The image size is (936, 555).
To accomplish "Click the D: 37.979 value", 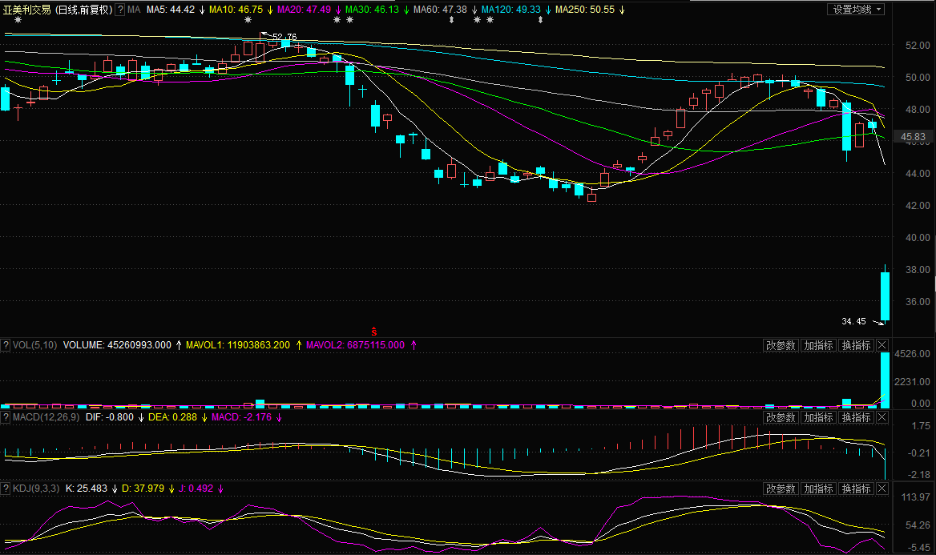I will 143,489.
